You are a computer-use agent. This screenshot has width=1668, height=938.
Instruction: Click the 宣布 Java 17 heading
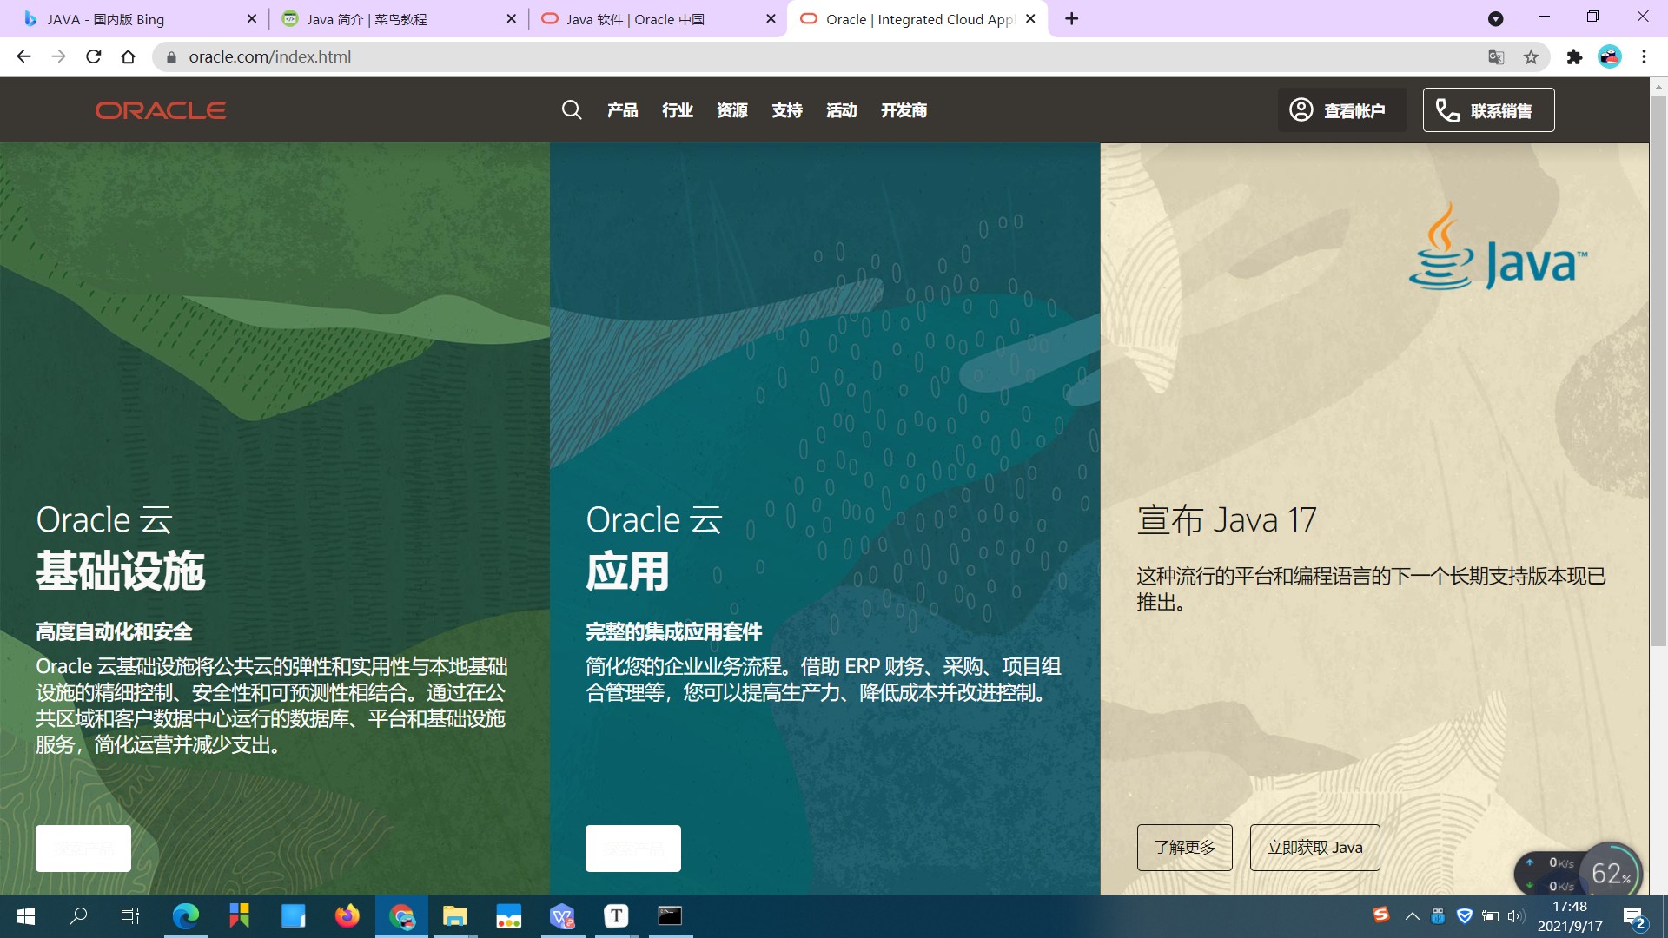point(1227,520)
